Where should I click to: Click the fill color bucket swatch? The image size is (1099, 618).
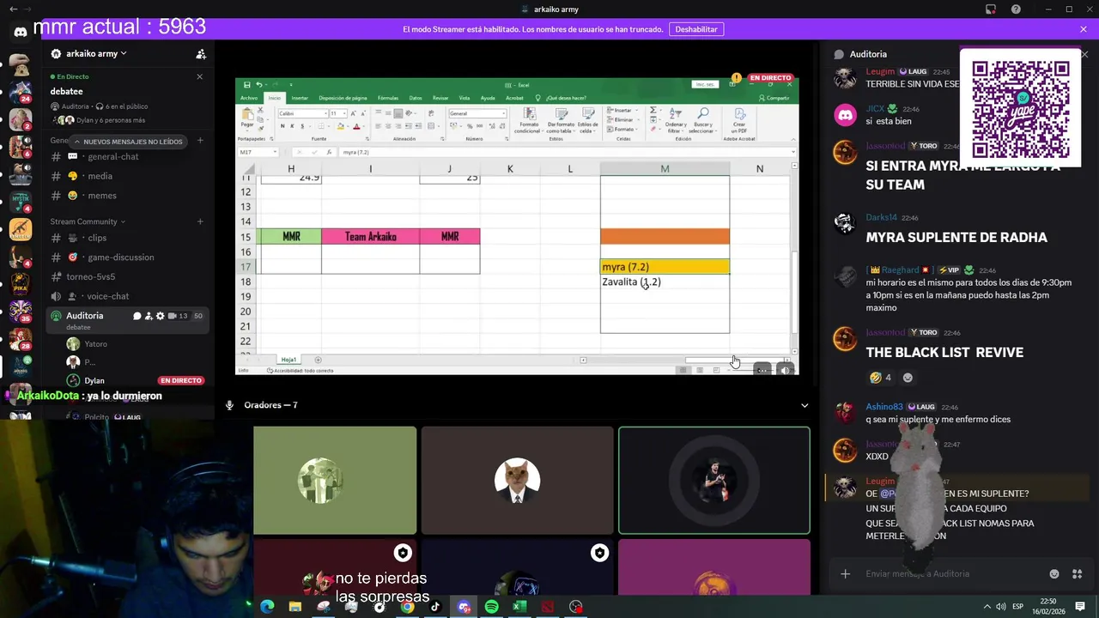[341, 126]
